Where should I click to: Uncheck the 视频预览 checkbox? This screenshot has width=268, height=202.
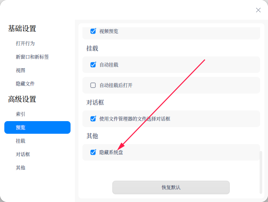pyautogui.click(x=93, y=31)
